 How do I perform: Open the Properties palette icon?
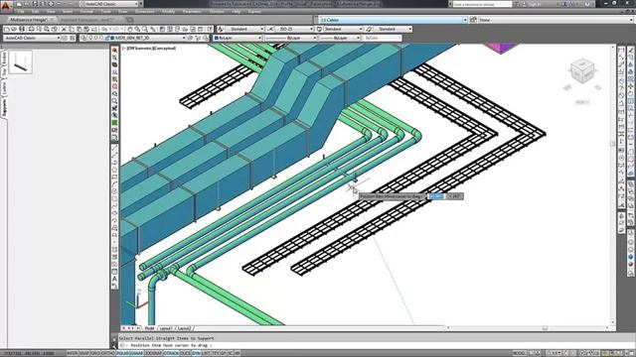(x=162, y=29)
